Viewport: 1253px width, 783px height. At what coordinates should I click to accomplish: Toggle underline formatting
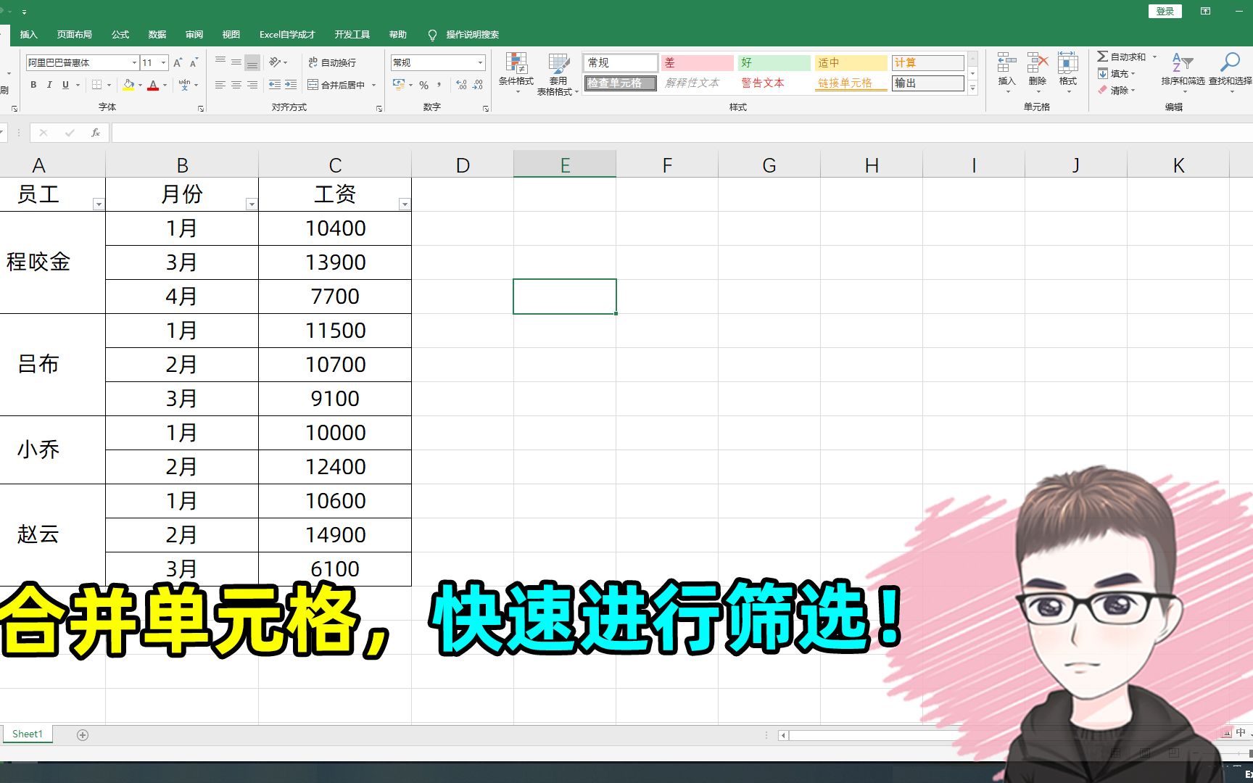point(64,85)
